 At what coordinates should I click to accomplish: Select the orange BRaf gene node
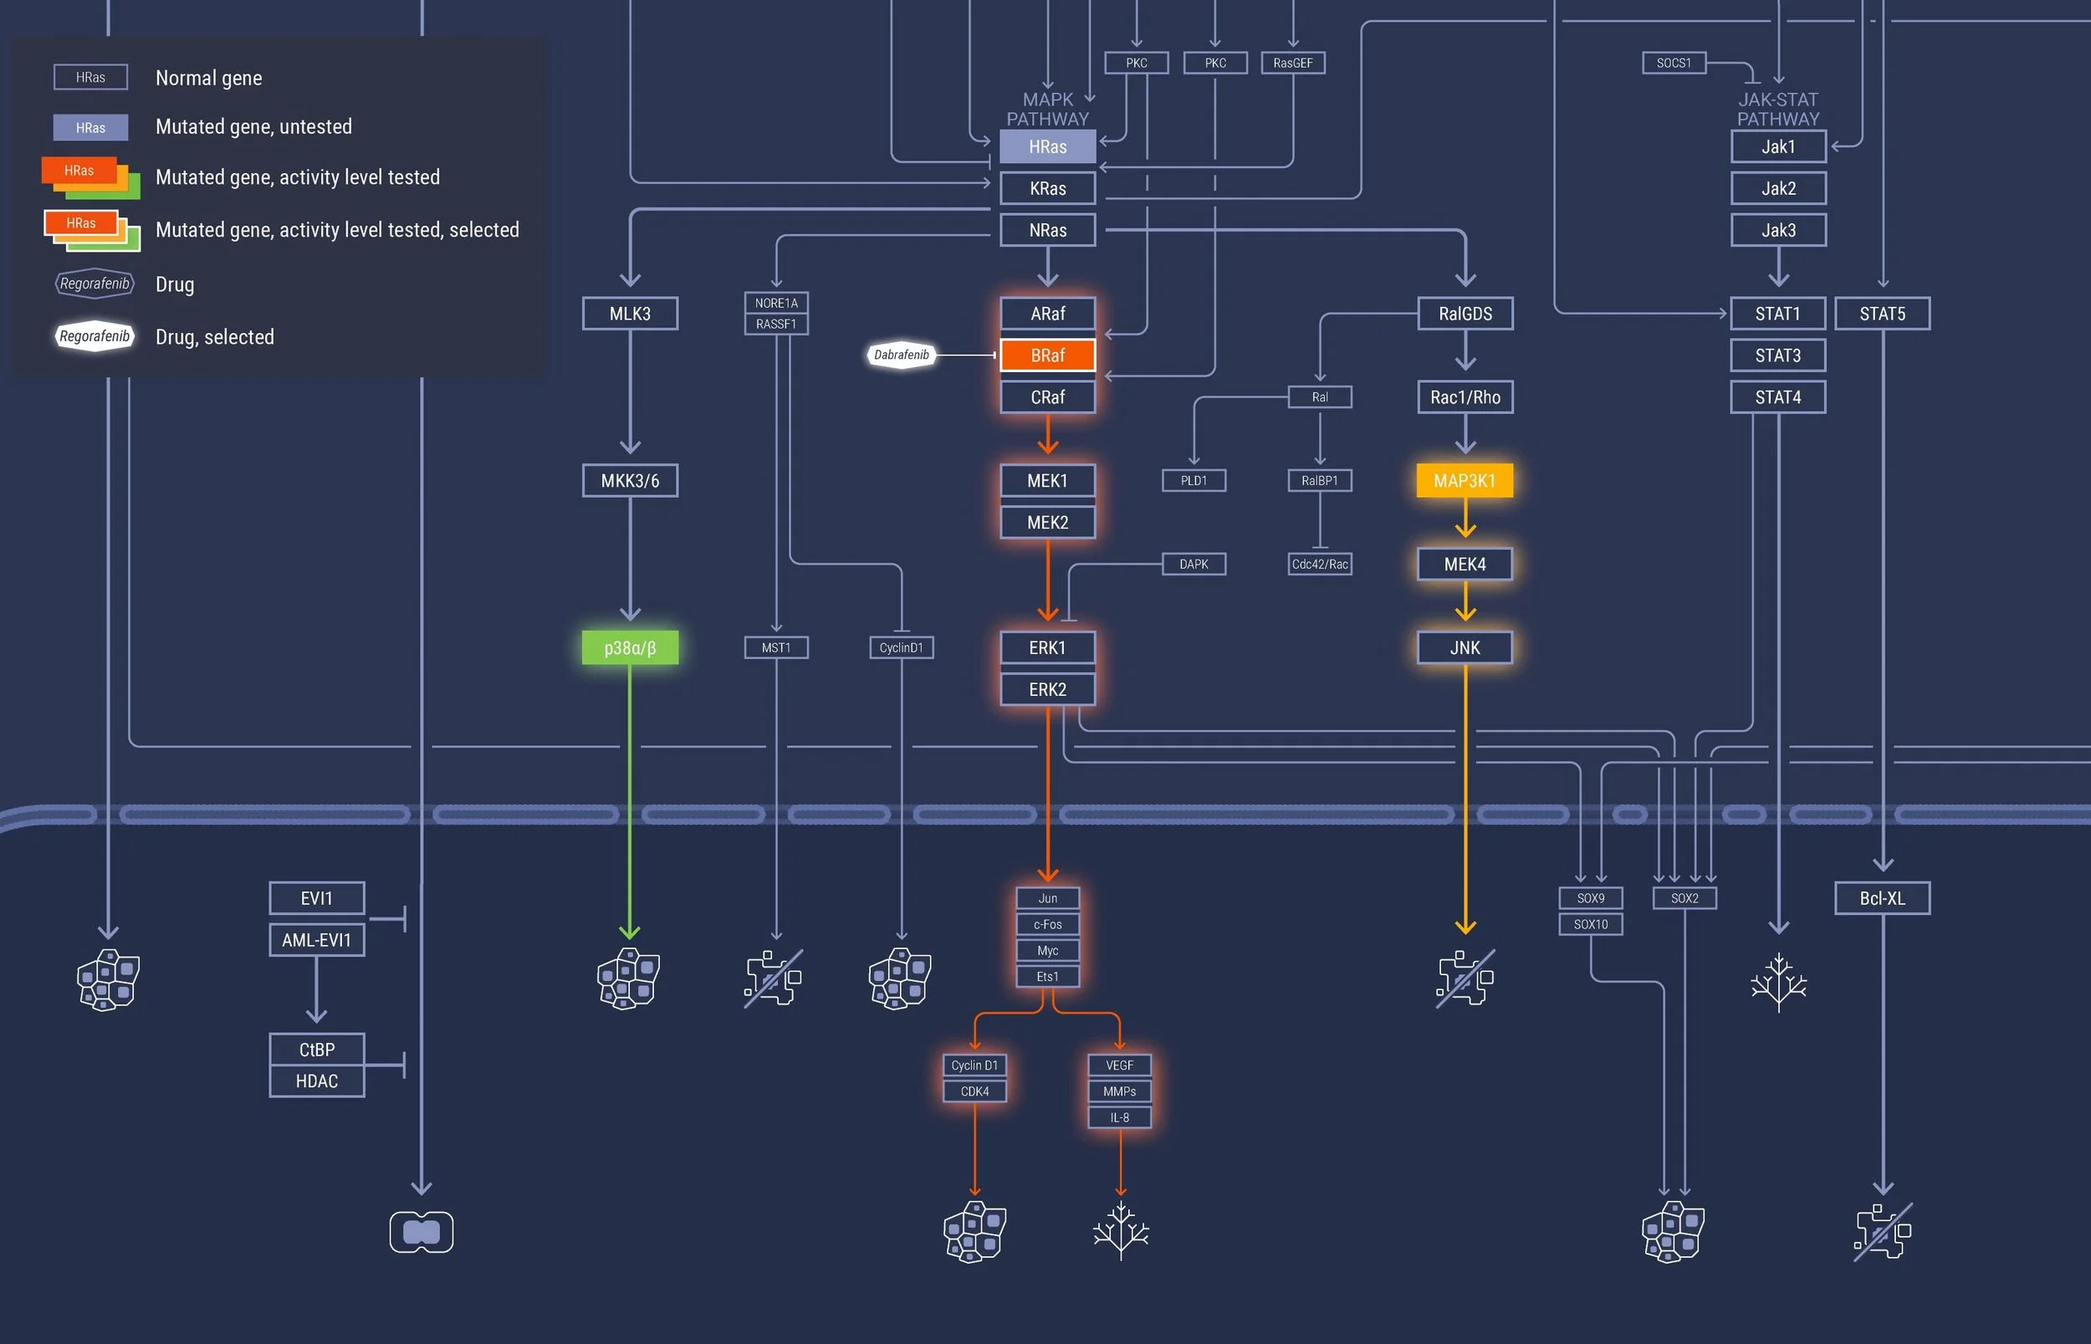pyautogui.click(x=1047, y=355)
